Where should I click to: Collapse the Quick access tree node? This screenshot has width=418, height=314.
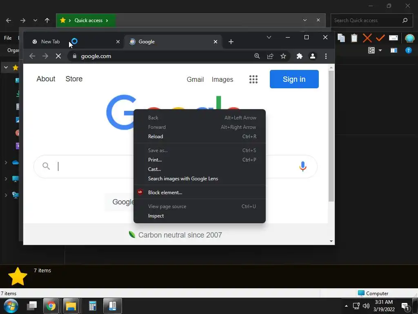[6, 67]
